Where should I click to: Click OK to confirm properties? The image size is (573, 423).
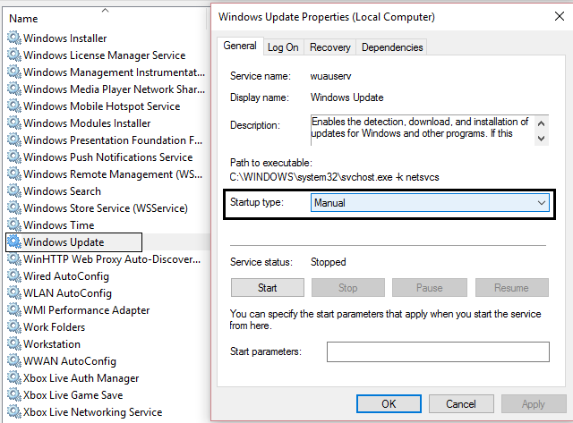(389, 404)
